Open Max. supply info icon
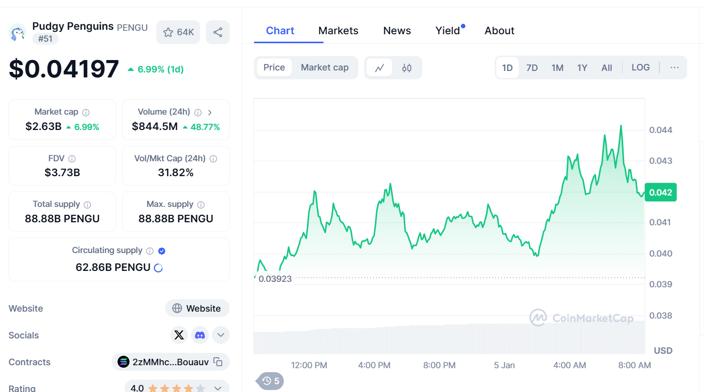This screenshot has width=704, height=392. point(201,204)
